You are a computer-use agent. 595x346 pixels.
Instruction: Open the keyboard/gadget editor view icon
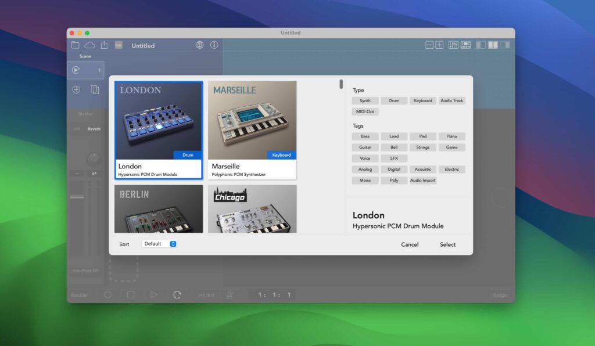[x=465, y=45]
